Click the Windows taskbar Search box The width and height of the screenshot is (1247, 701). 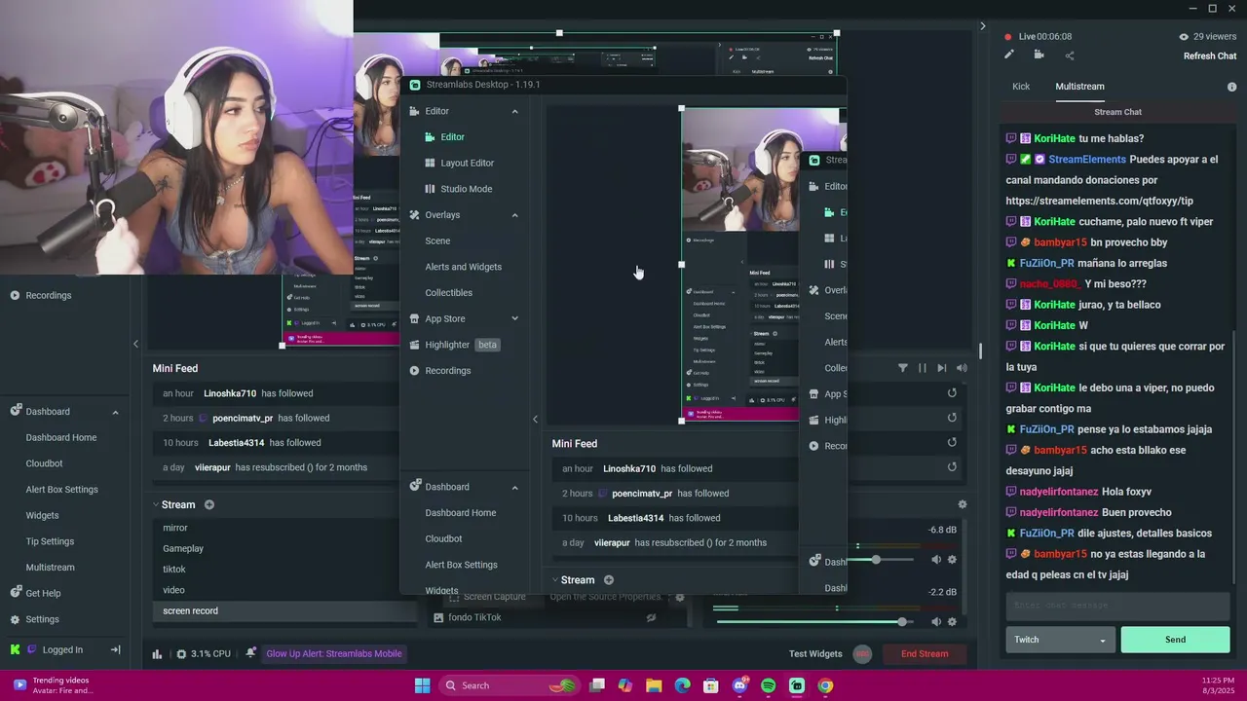pyautogui.click(x=509, y=685)
